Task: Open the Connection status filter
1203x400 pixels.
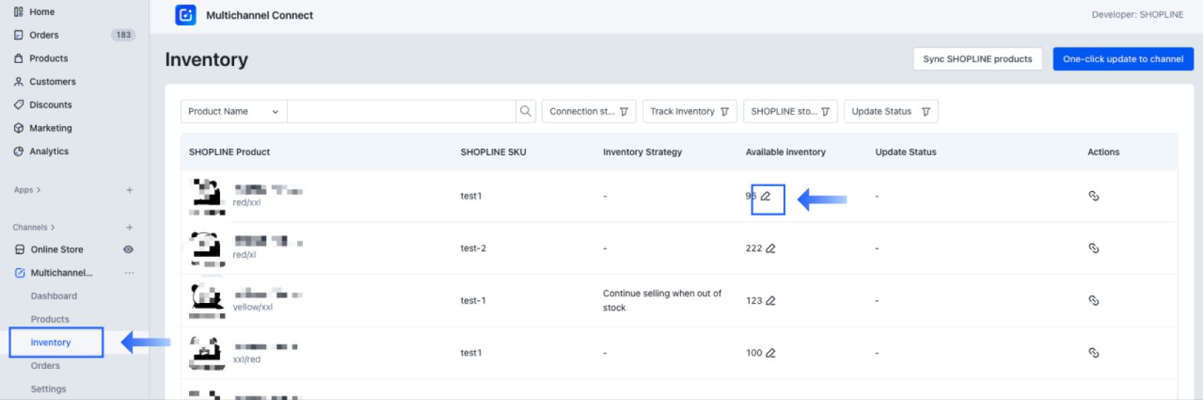Action: pos(588,111)
